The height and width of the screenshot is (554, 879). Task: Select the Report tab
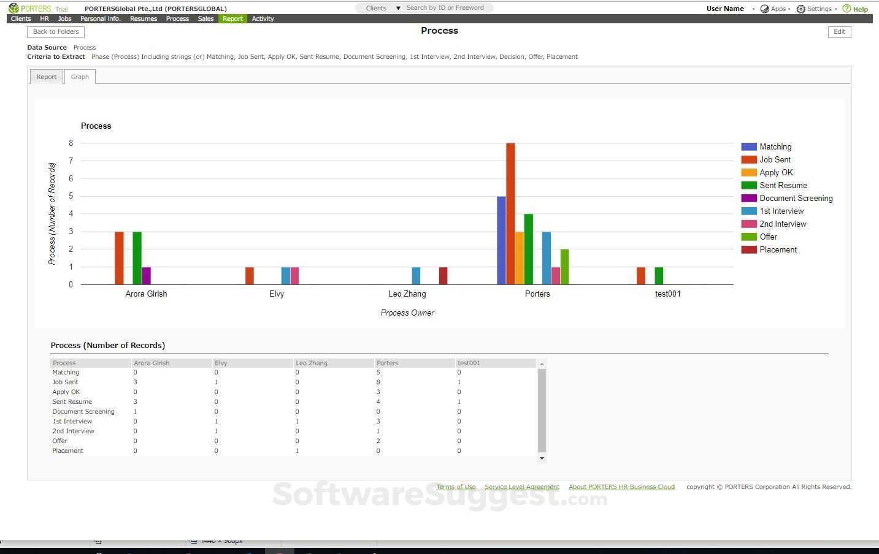tap(46, 76)
